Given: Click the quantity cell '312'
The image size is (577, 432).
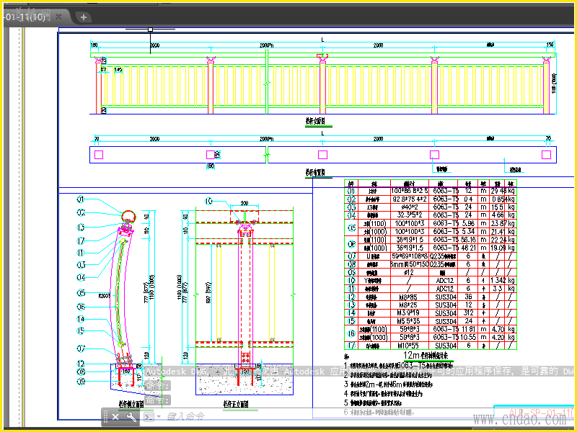Looking at the screenshot, I should 468,313.
